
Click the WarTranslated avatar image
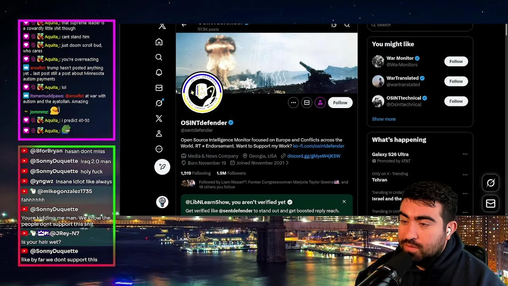coord(378,81)
